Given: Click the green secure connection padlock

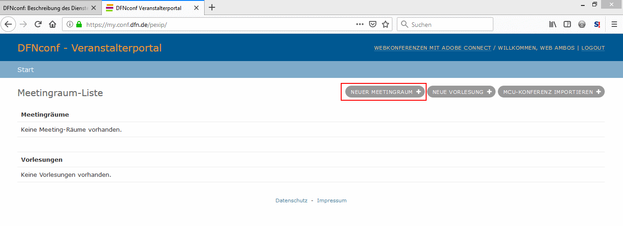Looking at the screenshot, I should click(x=79, y=25).
